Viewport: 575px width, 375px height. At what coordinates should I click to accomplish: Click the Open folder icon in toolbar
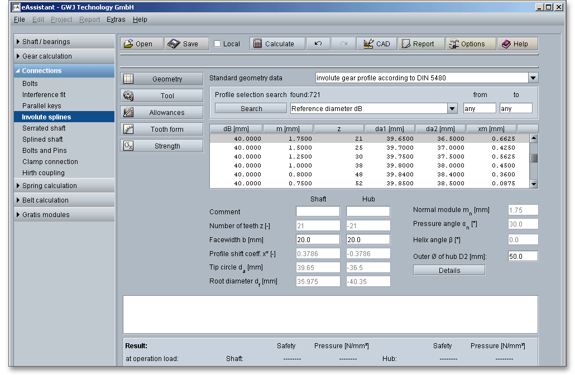point(128,44)
